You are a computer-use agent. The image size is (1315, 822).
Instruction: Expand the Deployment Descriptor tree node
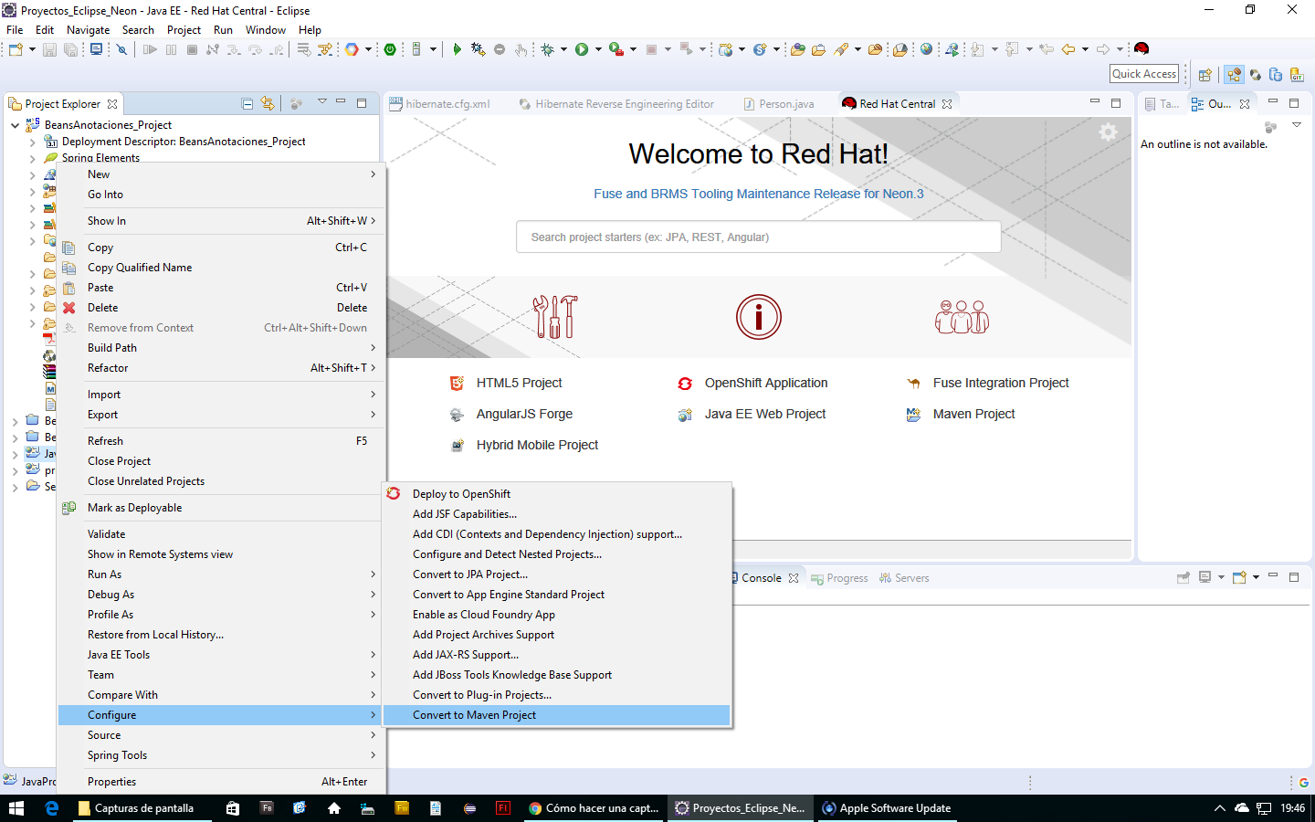[33, 142]
